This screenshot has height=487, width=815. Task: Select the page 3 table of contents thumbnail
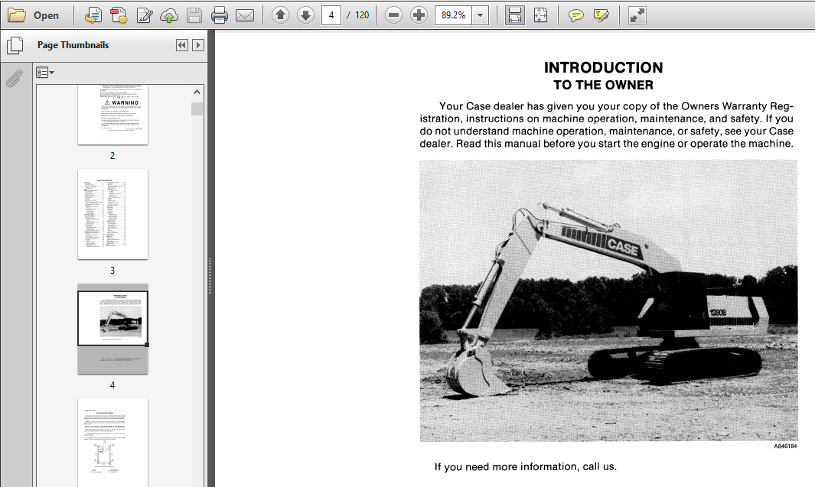[x=112, y=214]
